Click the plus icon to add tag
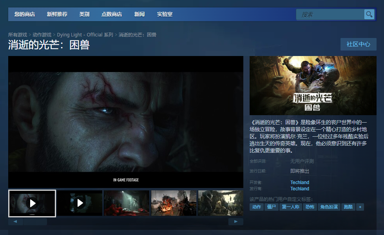The width and height of the screenshot is (384, 235). pyautogui.click(x=360, y=207)
